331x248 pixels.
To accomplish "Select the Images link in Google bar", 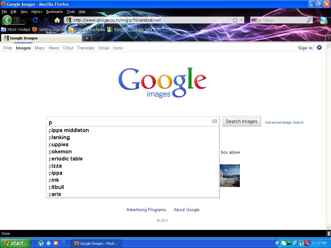I will (x=23, y=48).
